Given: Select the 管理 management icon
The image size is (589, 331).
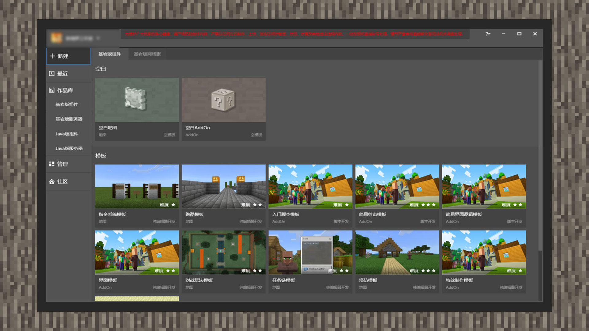Looking at the screenshot, I should point(52,164).
